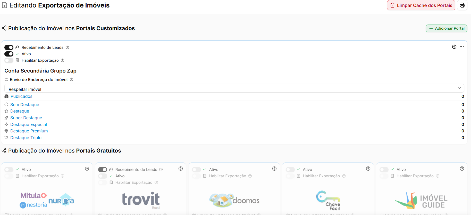The width and height of the screenshot is (471, 215).
Task: Toggle Recebimento de Leads on Trovit card
Action: (103, 170)
